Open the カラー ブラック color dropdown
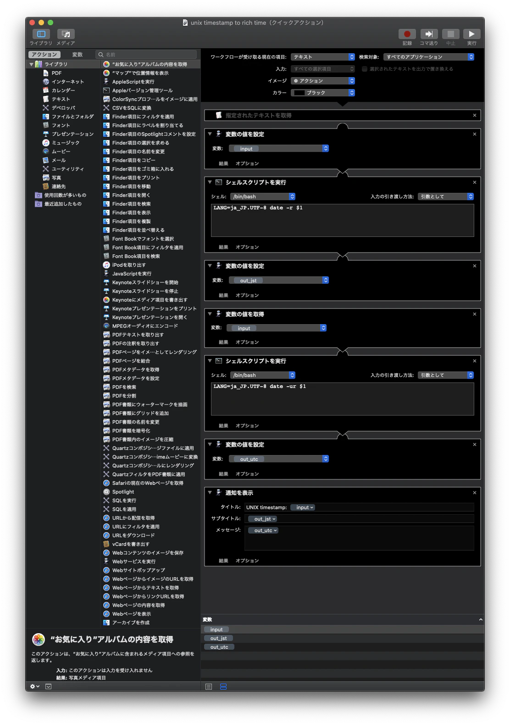This screenshot has height=725, width=510. click(x=323, y=93)
